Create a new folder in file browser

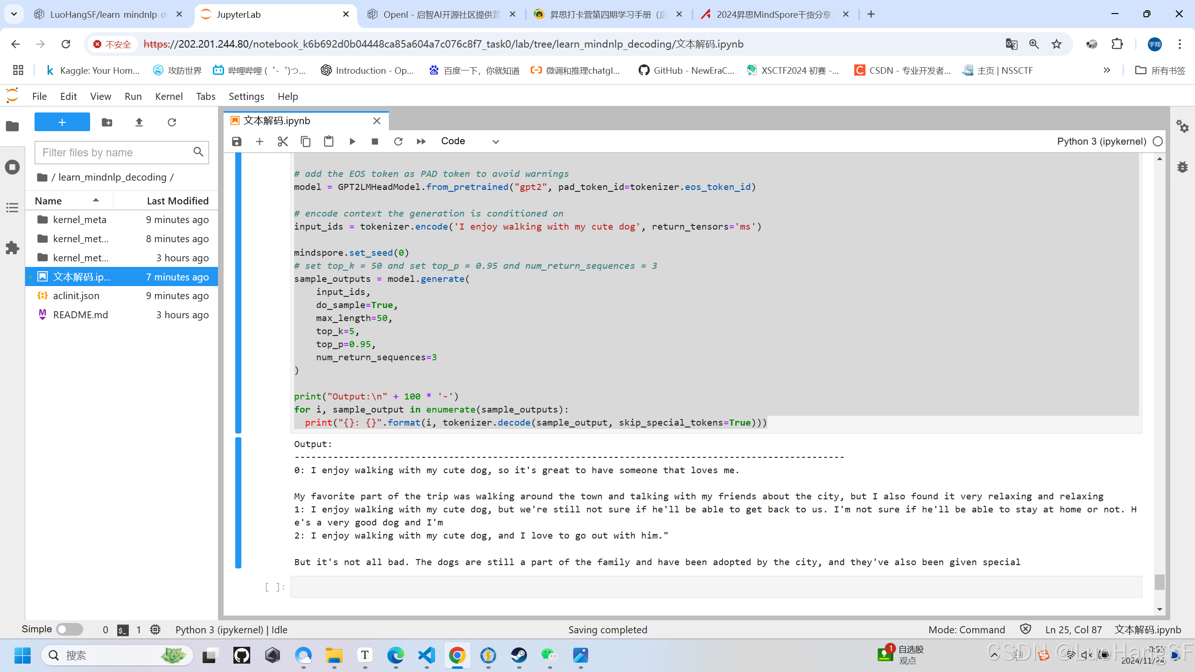(107, 122)
